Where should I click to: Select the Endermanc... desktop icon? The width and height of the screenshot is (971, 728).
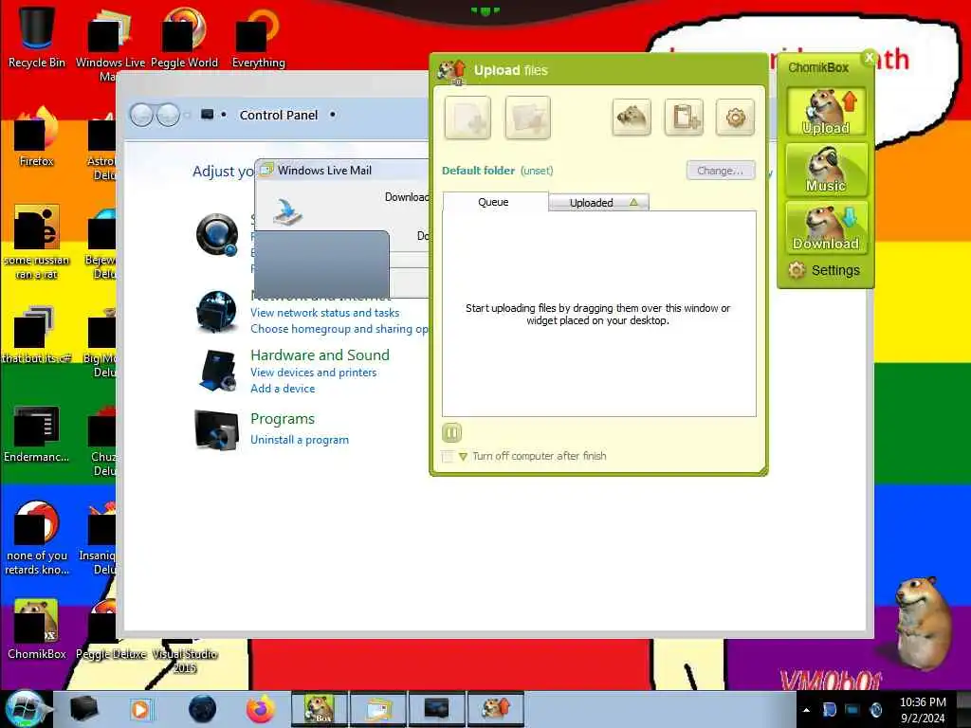click(37, 433)
